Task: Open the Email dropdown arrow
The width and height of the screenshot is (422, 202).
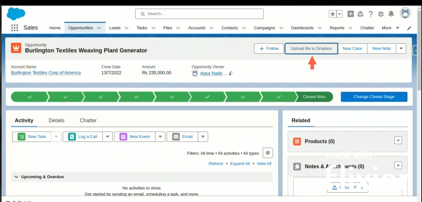Action: [x=203, y=137]
